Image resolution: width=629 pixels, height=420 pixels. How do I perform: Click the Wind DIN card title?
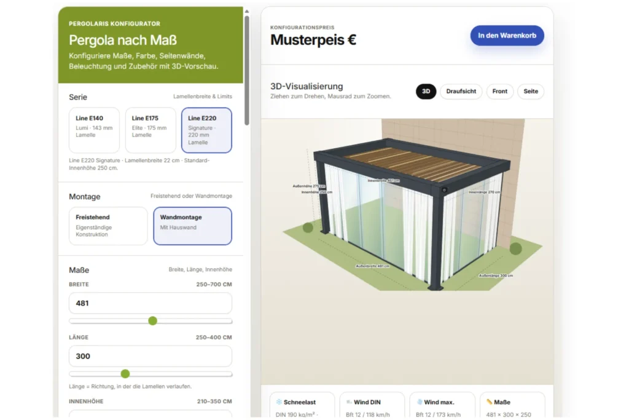(367, 402)
